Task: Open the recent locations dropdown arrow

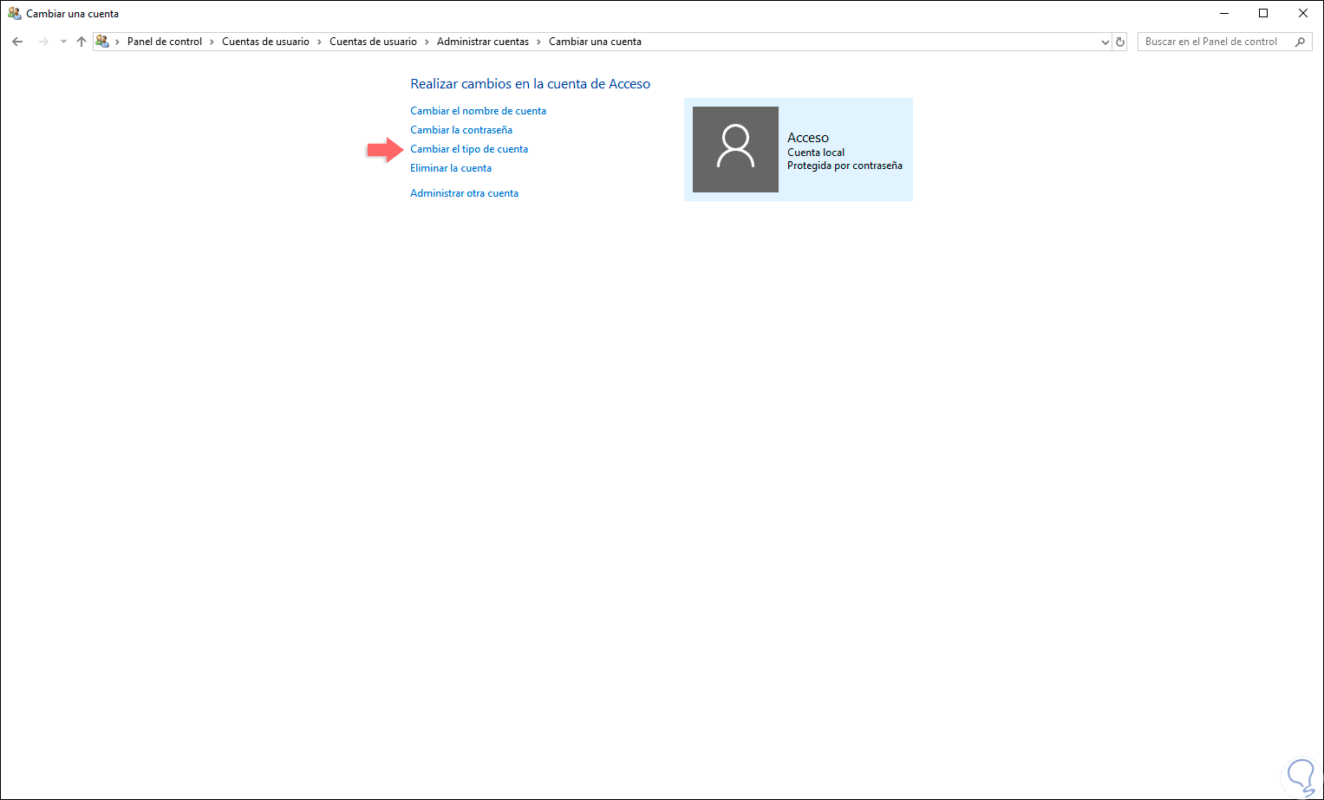Action: point(63,42)
